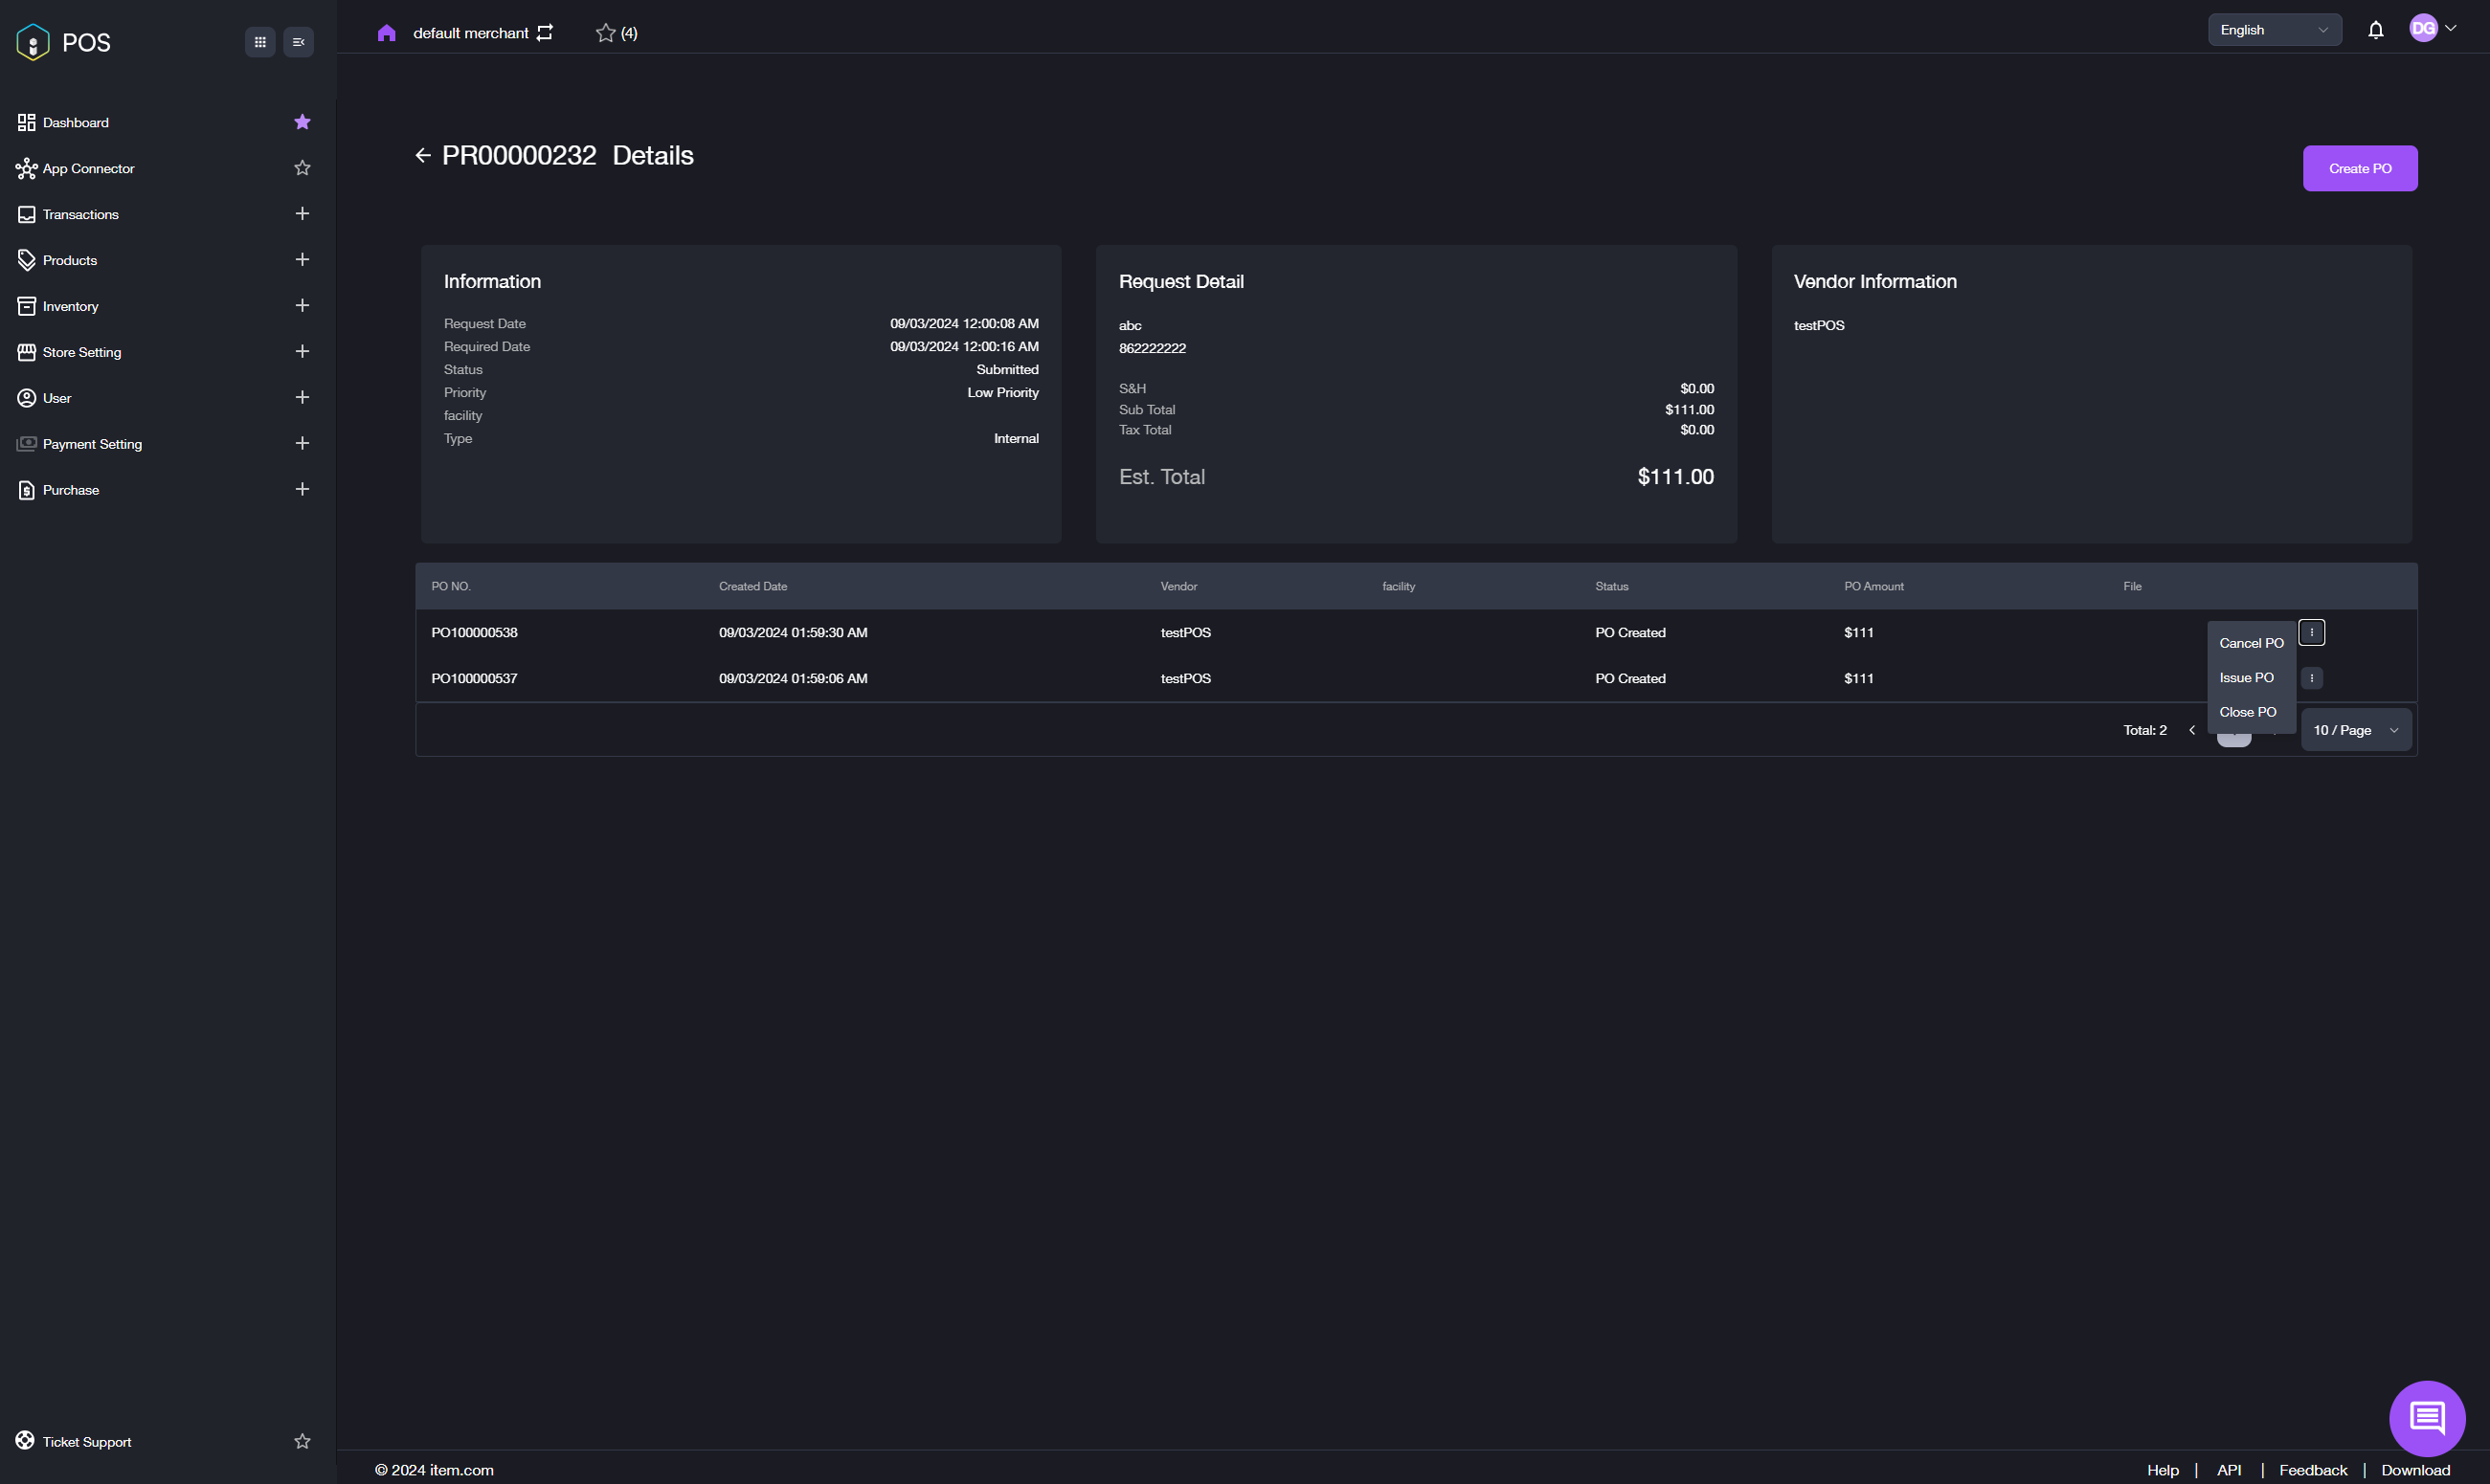The image size is (2490, 1484).
Task: Click the Create PO button
Action: click(x=2359, y=168)
